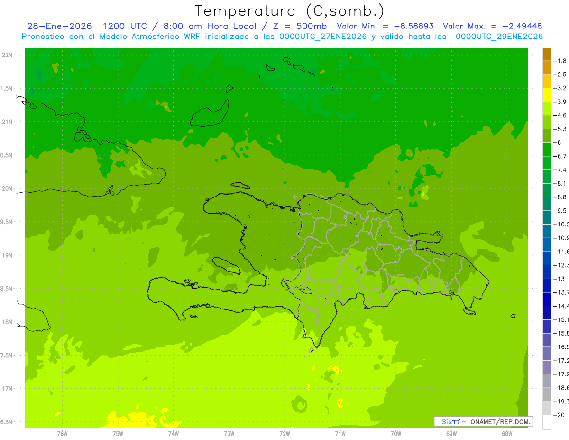Click the "21N" latitude label
This screenshot has height=440, width=569.
click(8, 122)
